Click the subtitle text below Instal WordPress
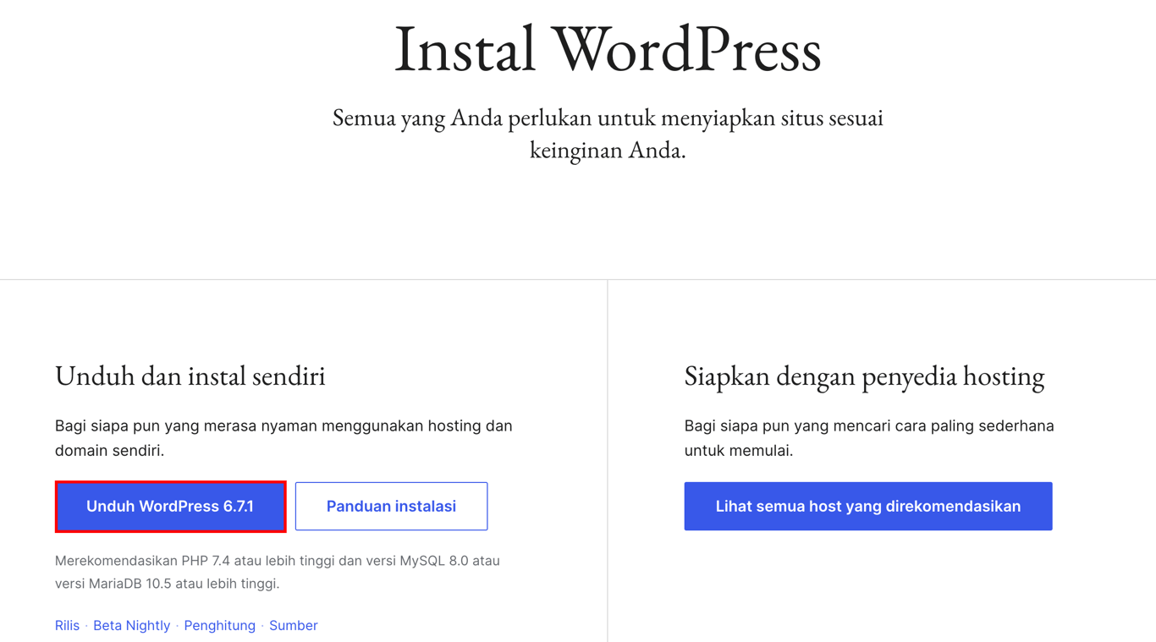 coord(607,135)
